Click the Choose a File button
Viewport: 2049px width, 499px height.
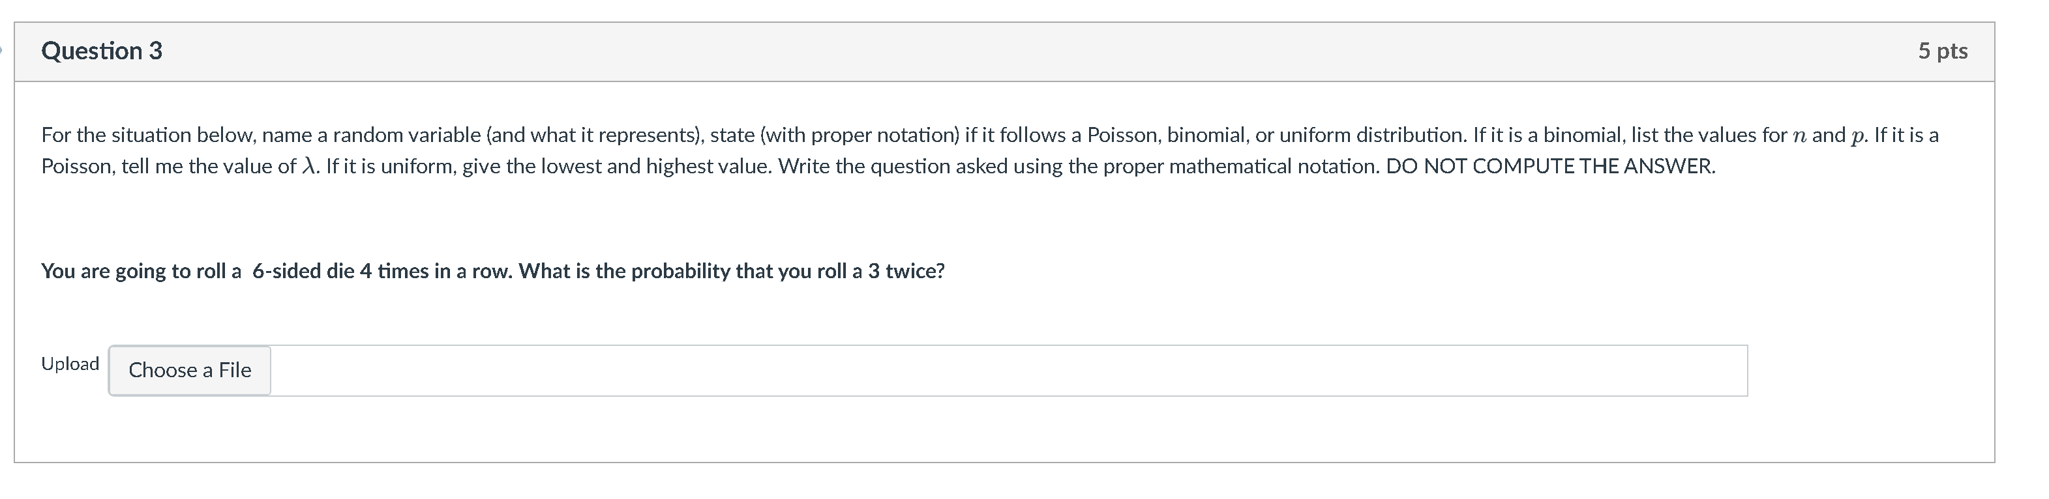click(x=189, y=370)
